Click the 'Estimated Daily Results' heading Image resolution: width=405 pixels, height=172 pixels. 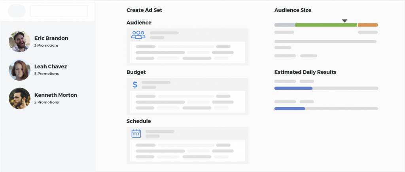click(x=305, y=72)
